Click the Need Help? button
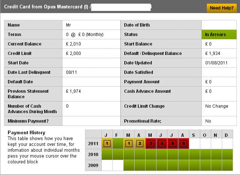 [x=222, y=8]
